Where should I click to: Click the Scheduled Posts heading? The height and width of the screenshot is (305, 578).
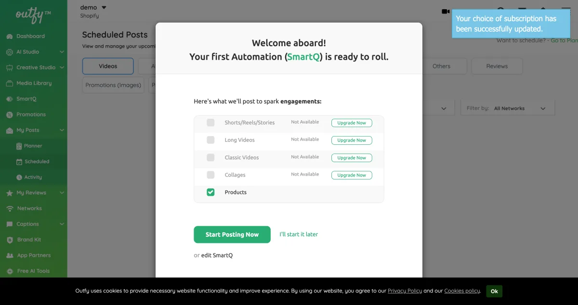(x=115, y=35)
